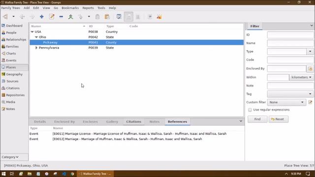
Task: Open the Edit menu
Action: (x=36, y=8)
